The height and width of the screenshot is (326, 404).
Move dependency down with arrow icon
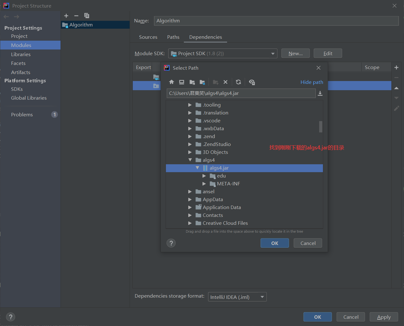[396, 98]
